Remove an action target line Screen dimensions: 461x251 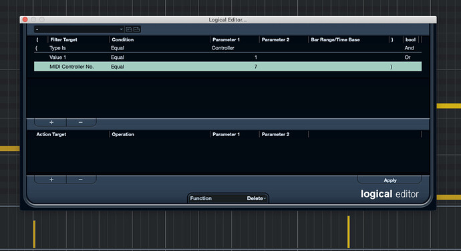(81, 180)
